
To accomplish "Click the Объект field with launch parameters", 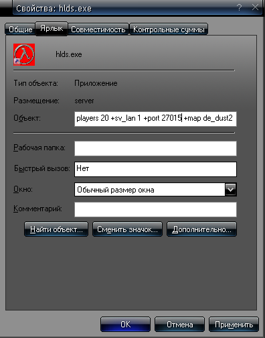I will point(155,119).
